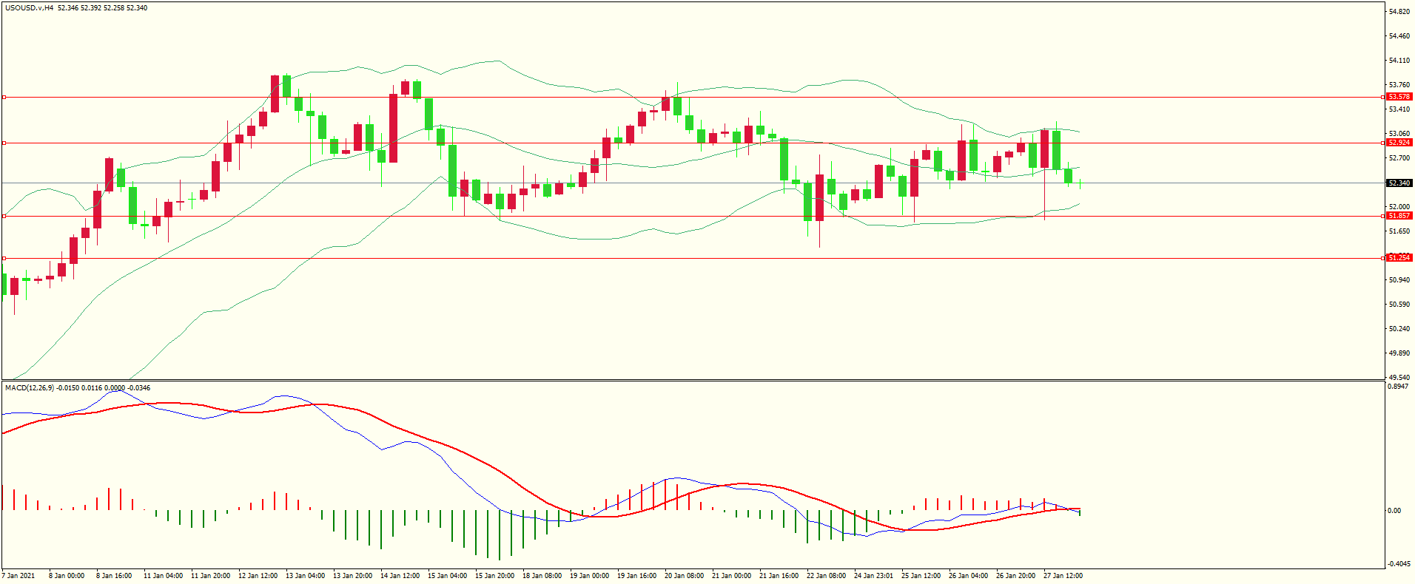Image resolution: width=1415 pixels, height=584 pixels.
Task: Click left handle of 52.924 horizontal line
Action: 4,143
